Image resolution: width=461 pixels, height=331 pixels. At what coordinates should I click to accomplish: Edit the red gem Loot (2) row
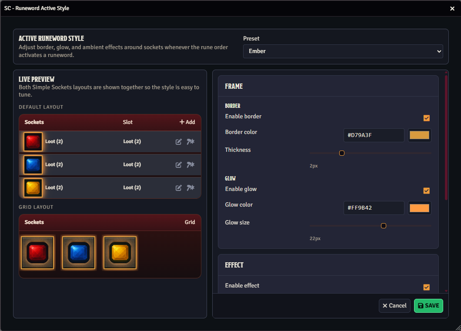click(x=178, y=142)
